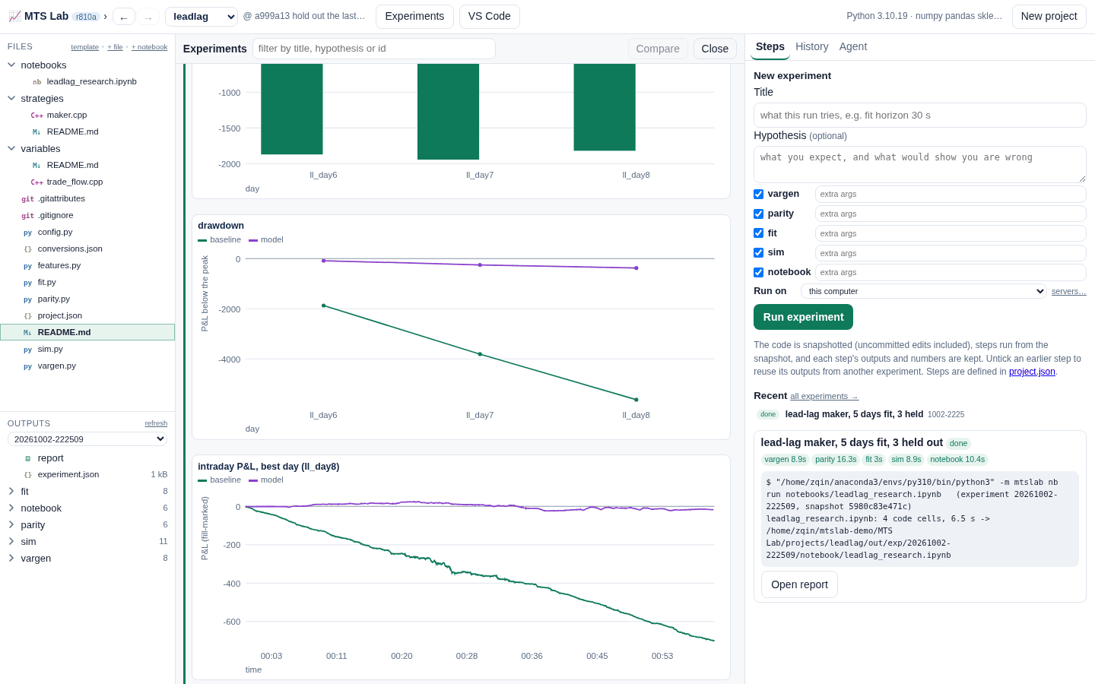Uncheck the notebook step checkbox
This screenshot has width=1095, height=684.
pyautogui.click(x=758, y=272)
